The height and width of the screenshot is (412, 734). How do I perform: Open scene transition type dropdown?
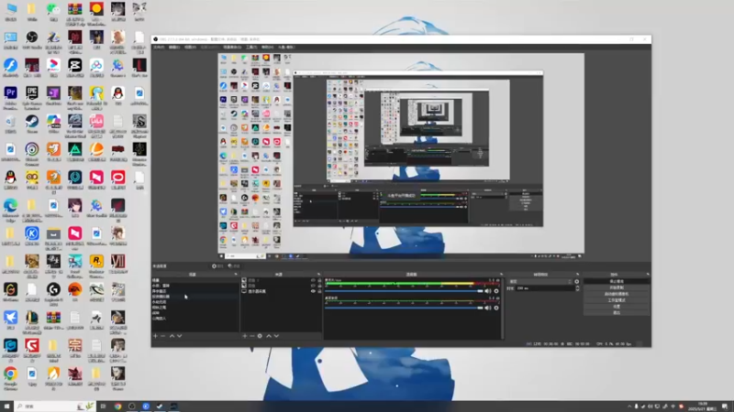540,282
